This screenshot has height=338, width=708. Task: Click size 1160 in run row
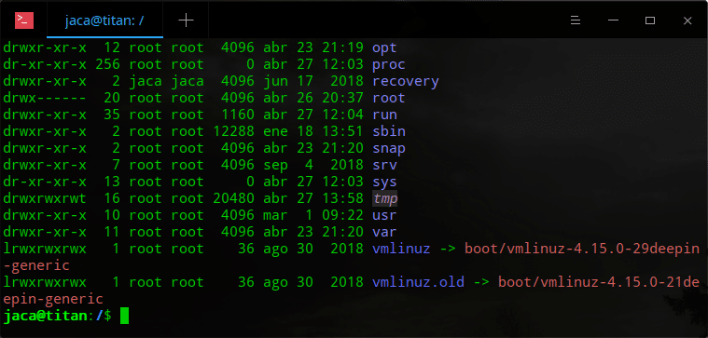click(x=238, y=115)
